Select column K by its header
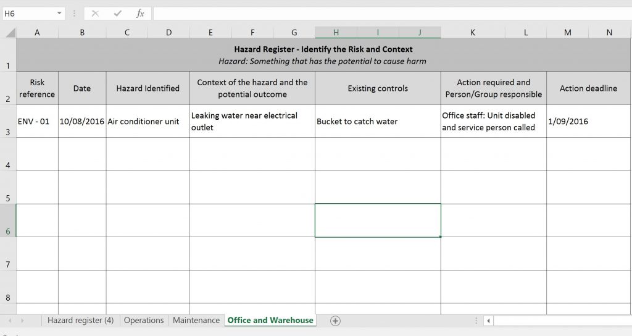 pyautogui.click(x=473, y=33)
